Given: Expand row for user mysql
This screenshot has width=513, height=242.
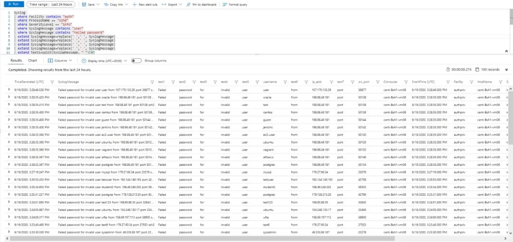Looking at the screenshot, I should [x=9, y=172].
